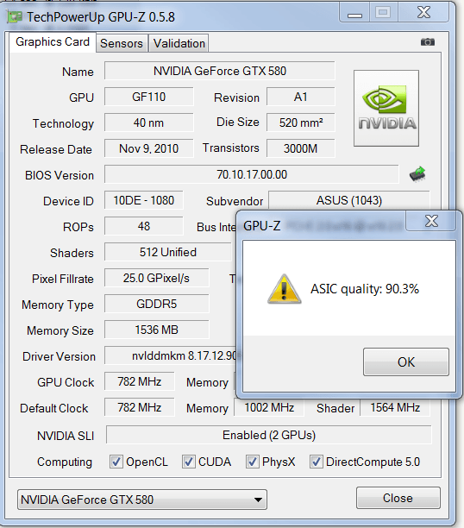This screenshot has height=528, width=464.
Task: Toggle the CUDA checkbox
Action: click(189, 462)
